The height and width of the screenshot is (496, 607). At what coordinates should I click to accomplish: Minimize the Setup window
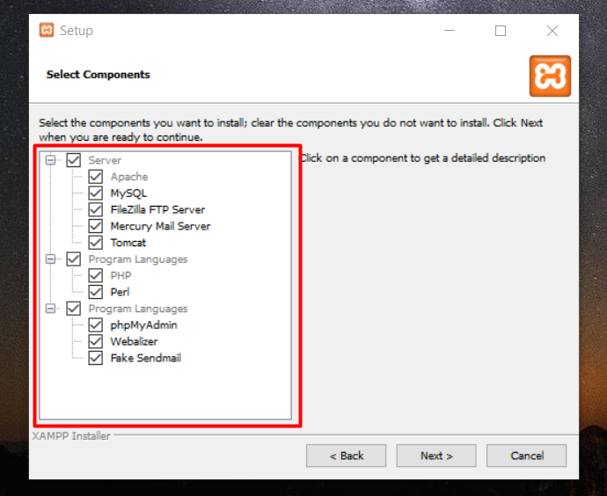[450, 31]
